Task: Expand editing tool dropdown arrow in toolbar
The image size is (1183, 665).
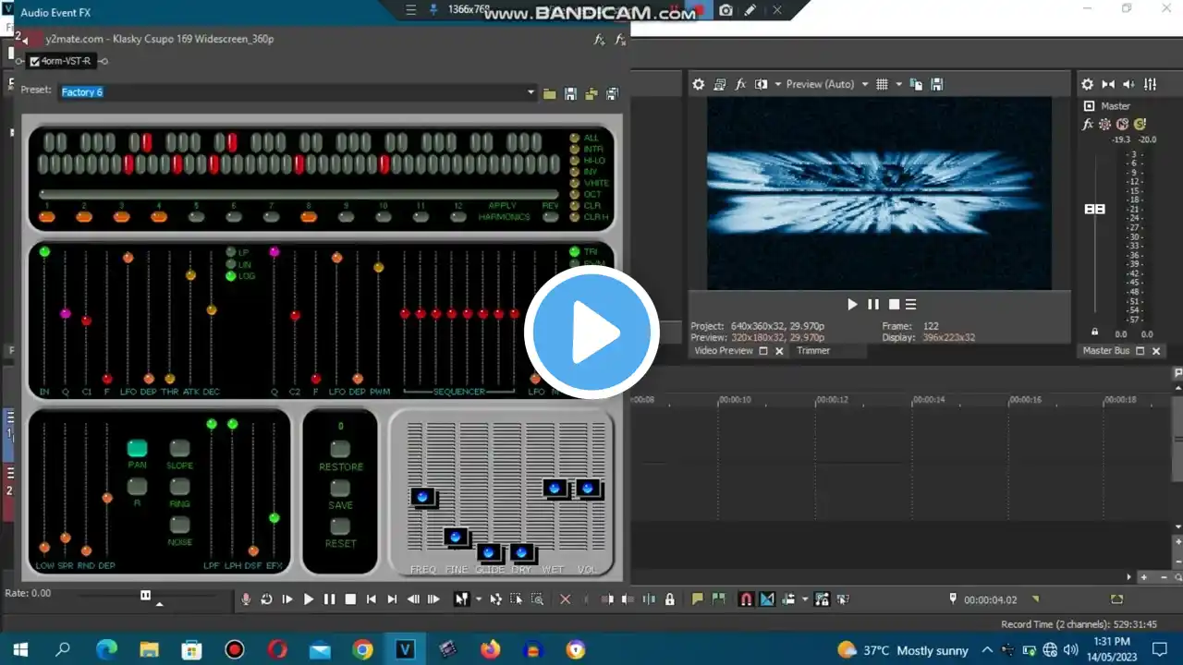Action: [478, 599]
